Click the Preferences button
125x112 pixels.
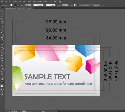[x=96, y=5]
